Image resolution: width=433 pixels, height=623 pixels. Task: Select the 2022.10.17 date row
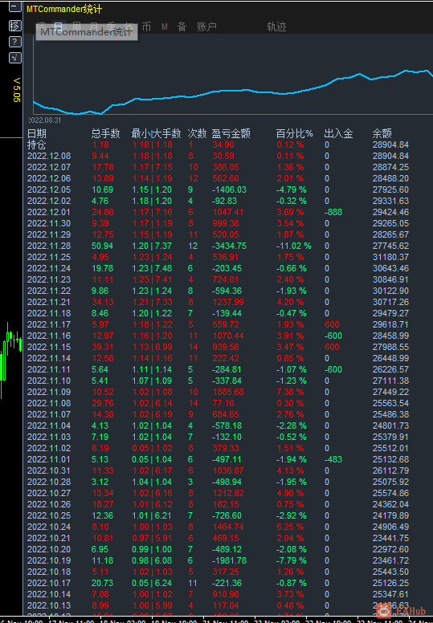49,583
